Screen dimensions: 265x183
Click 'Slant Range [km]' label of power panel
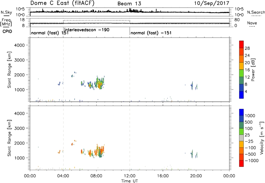[9, 70]
